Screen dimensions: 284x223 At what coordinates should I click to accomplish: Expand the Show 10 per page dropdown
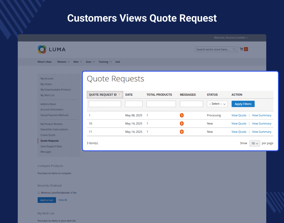coord(255,143)
